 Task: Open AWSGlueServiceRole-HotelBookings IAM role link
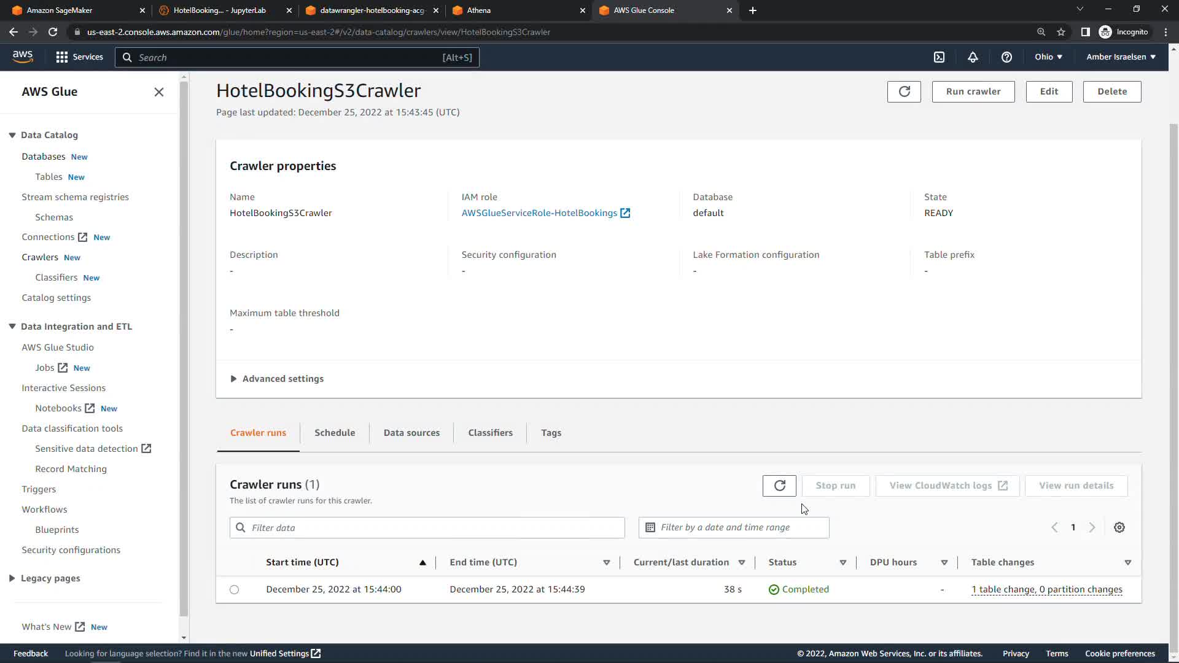[x=539, y=213]
